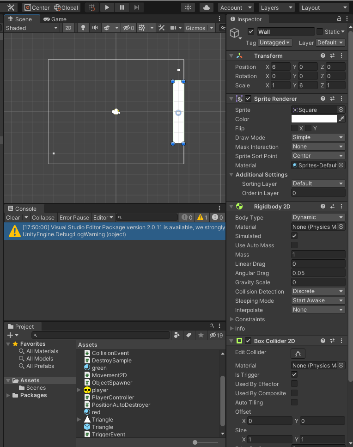Open the Account dropdown menu
The height and width of the screenshot is (447, 353).
click(x=236, y=8)
